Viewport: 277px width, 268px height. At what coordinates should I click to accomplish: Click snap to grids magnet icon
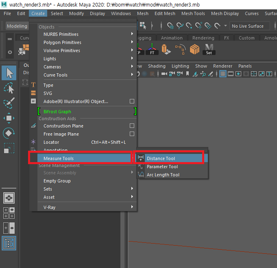pyautogui.click(x=170, y=26)
